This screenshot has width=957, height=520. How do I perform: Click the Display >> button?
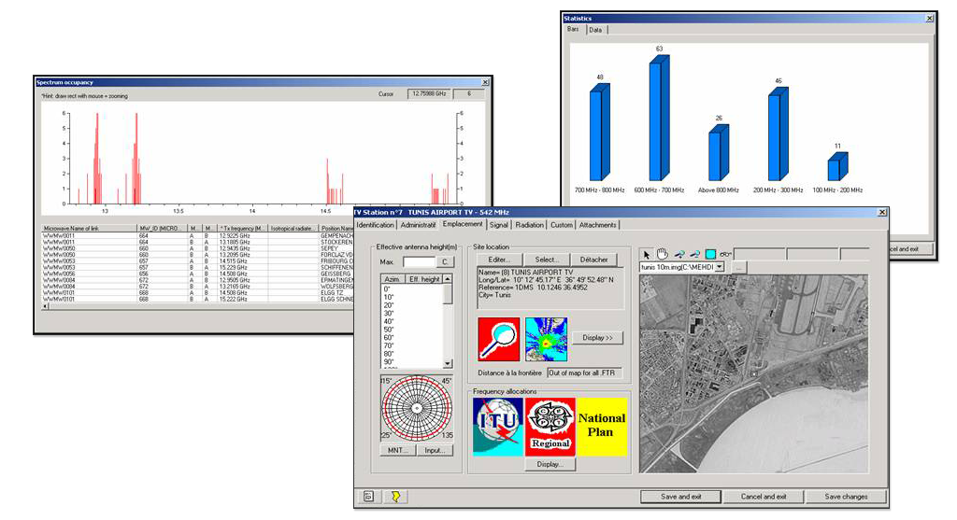[597, 338]
